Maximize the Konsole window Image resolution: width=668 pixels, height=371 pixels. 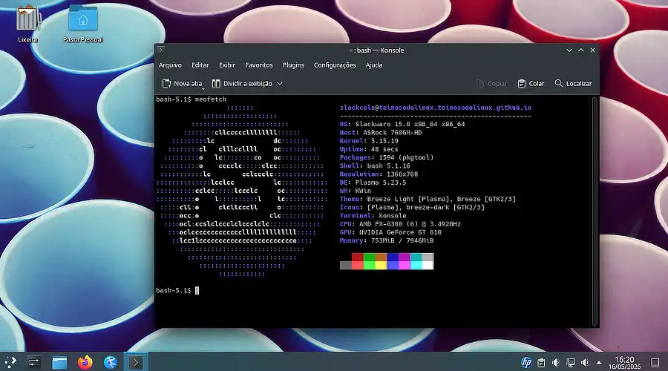(580, 50)
